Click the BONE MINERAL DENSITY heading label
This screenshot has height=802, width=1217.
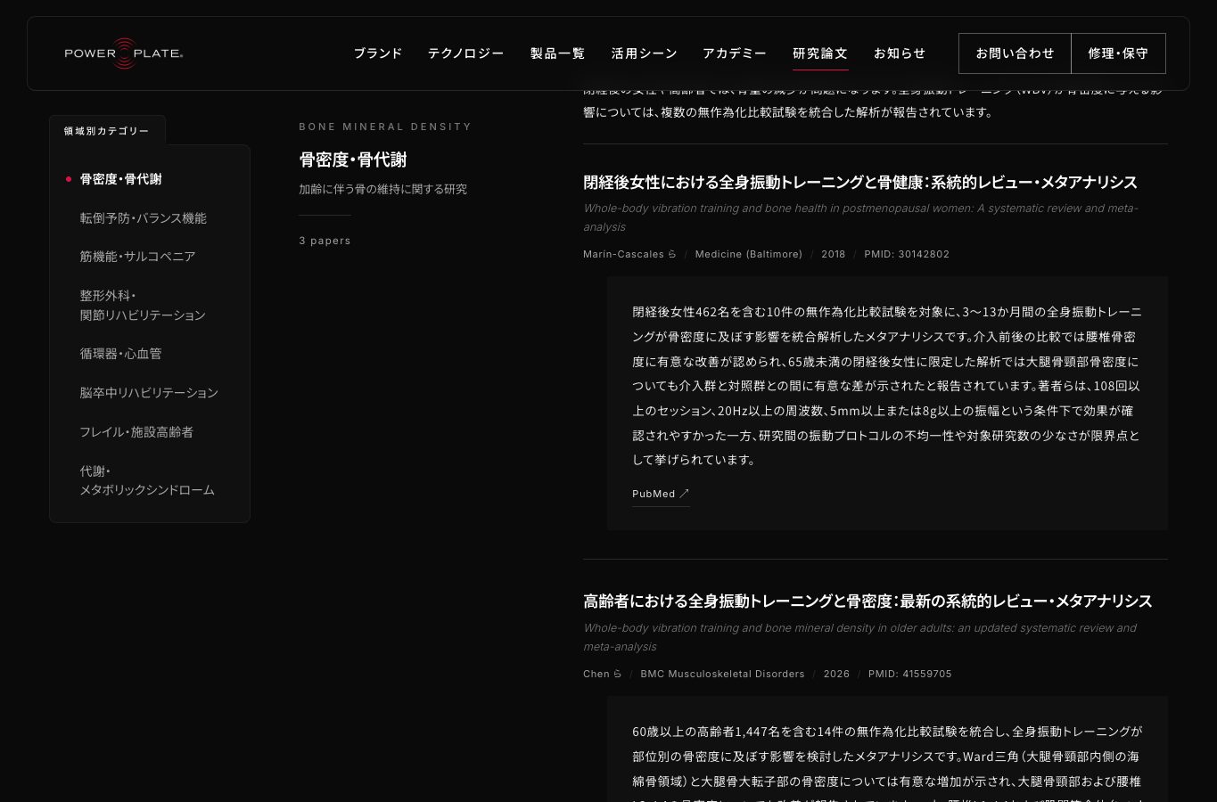pos(385,127)
